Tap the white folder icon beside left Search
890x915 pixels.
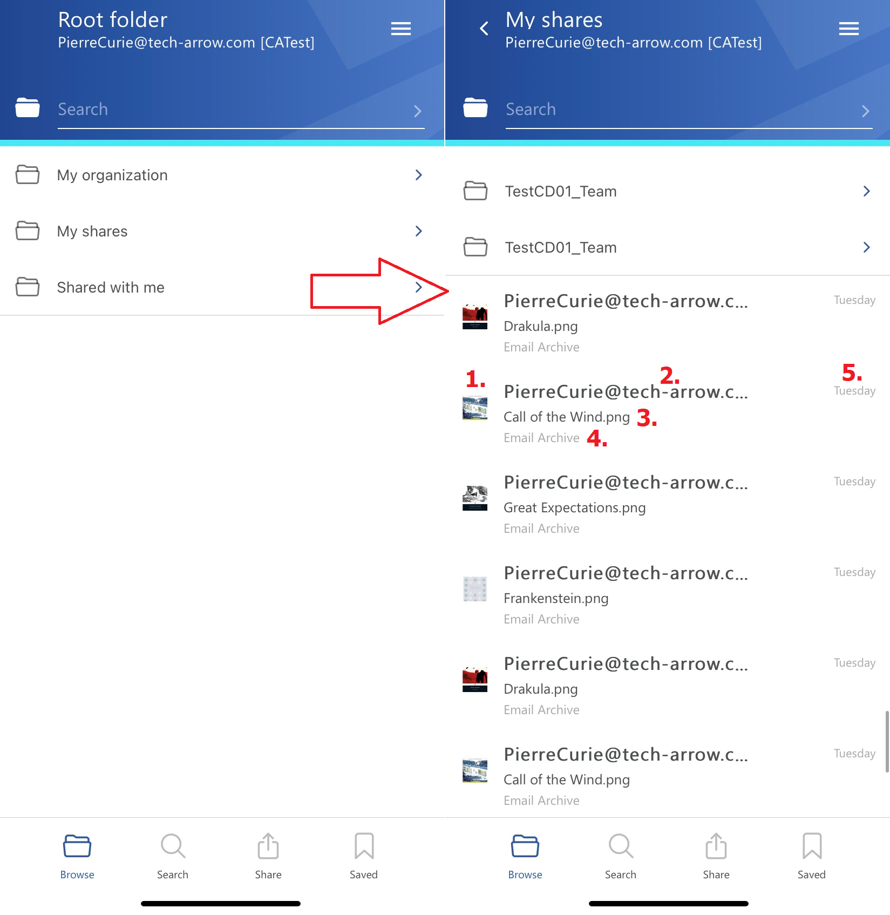point(28,107)
